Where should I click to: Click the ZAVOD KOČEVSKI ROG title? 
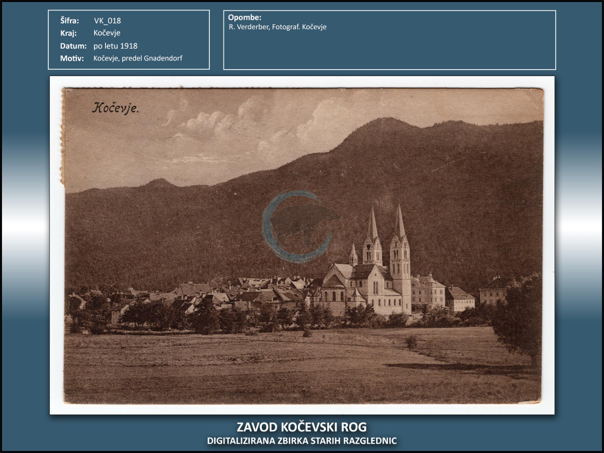tap(302, 427)
